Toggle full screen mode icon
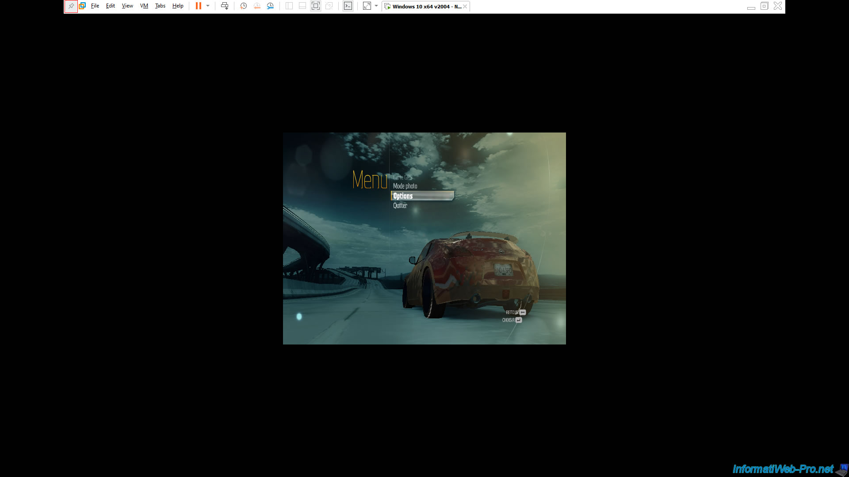This screenshot has width=849, height=477. pyautogui.click(x=315, y=6)
